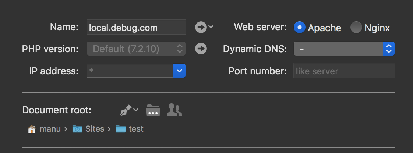Click the arrow icon beside the Name field
Screen dimensions: 413x153
(x=201, y=27)
